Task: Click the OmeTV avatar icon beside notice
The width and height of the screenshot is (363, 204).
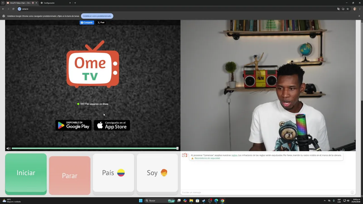Action: 185,155
